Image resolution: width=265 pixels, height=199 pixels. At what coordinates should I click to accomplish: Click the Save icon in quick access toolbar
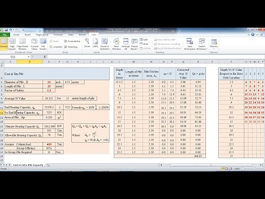tap(6, 30)
